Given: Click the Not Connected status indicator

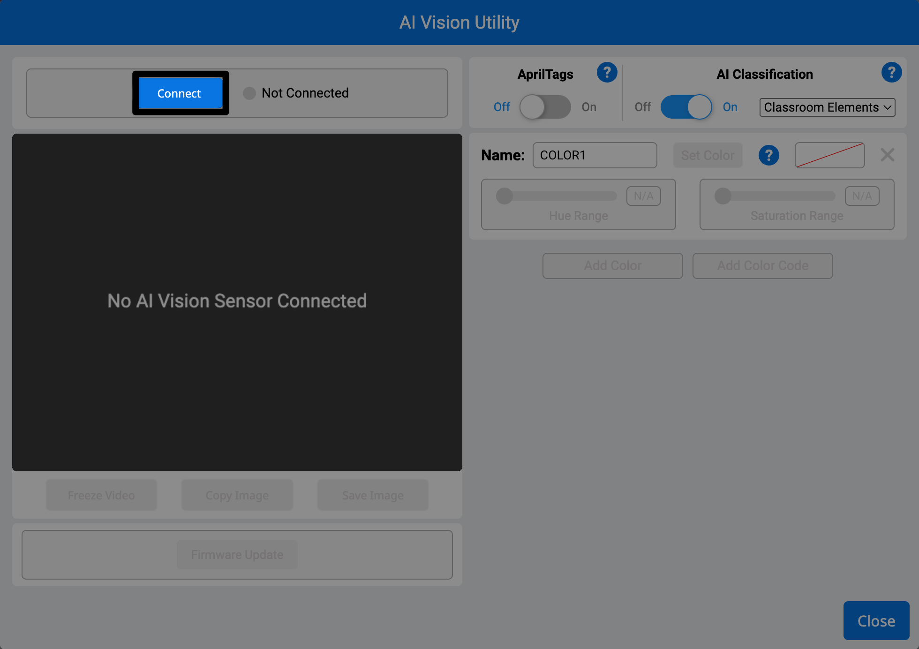Looking at the screenshot, I should (x=249, y=93).
